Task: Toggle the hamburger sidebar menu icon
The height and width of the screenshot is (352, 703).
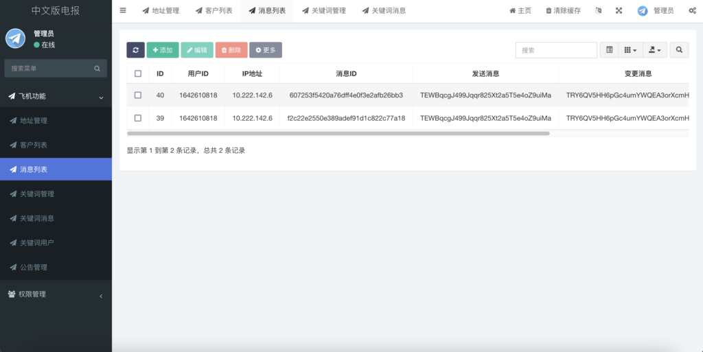Action: coord(123,10)
